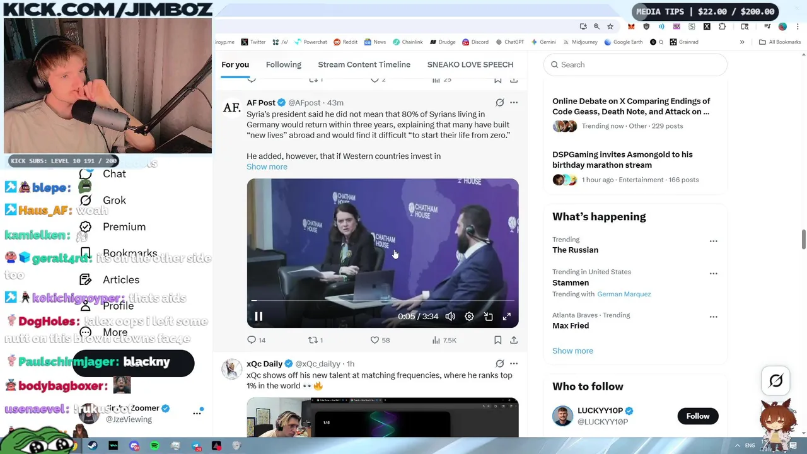Open more options on AF Post tweet
The width and height of the screenshot is (807, 454).
click(514, 103)
